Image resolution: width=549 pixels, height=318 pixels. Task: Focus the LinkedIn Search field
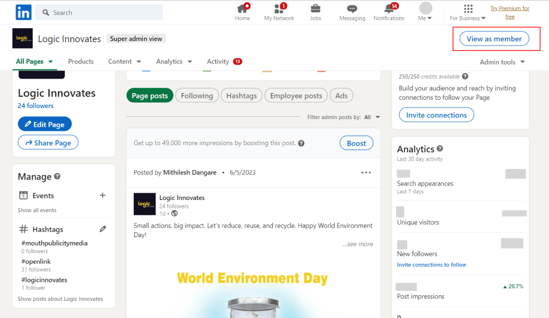(99, 13)
